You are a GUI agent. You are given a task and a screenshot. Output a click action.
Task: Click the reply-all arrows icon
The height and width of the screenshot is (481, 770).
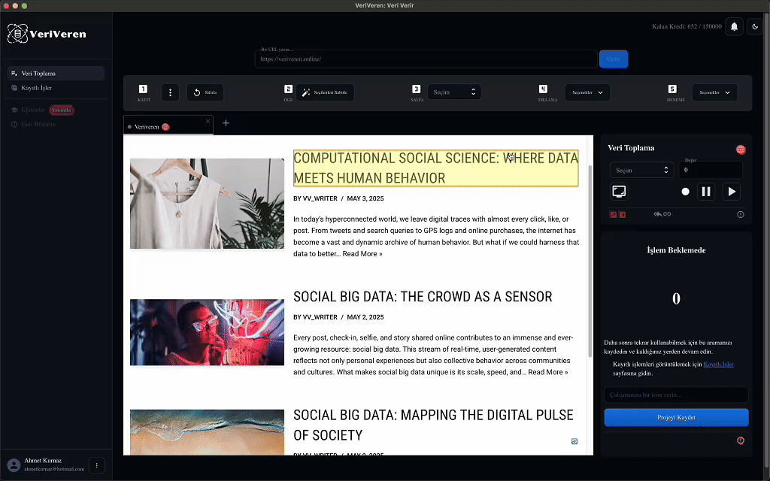click(657, 214)
